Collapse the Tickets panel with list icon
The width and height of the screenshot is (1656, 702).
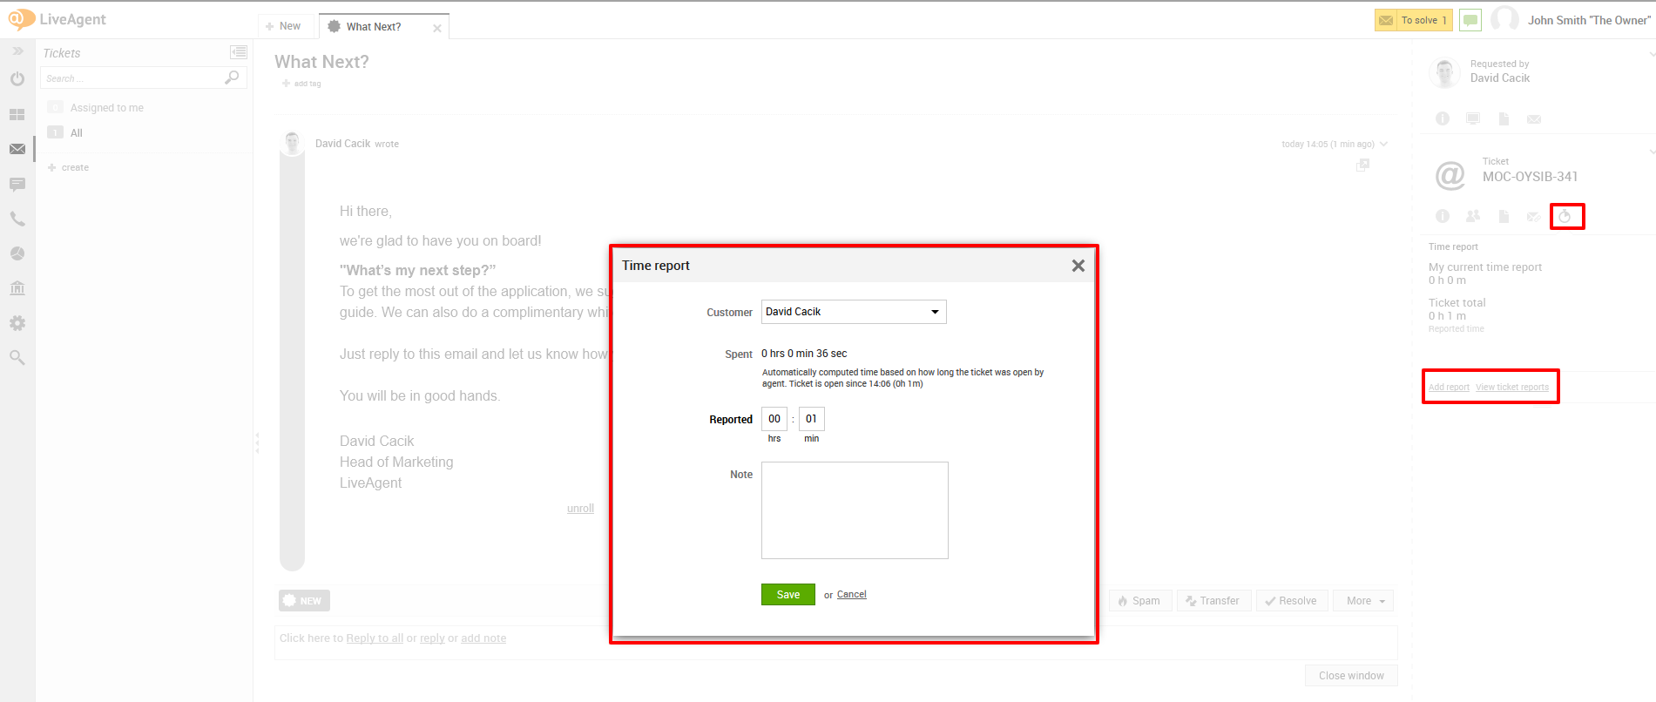pyautogui.click(x=239, y=52)
